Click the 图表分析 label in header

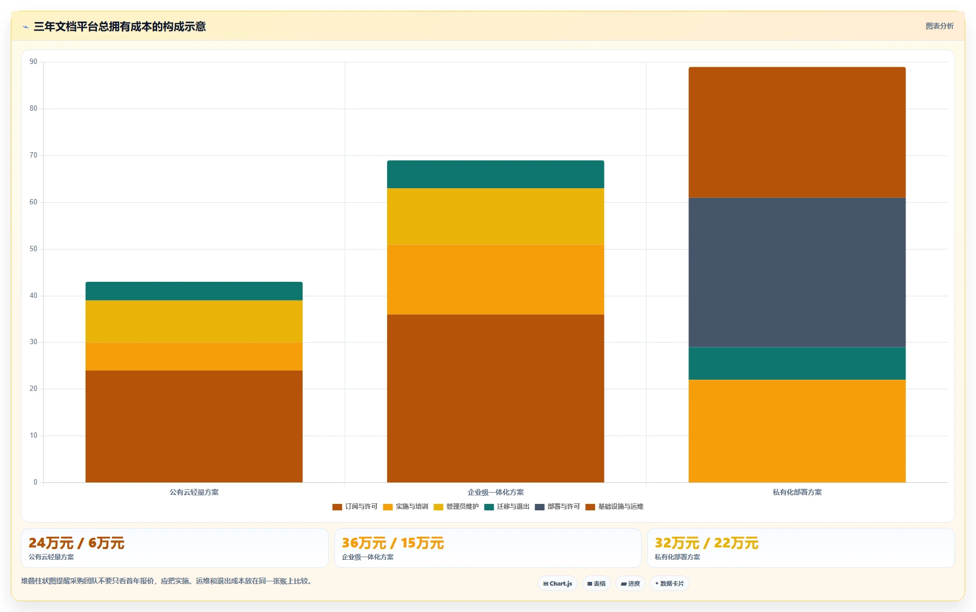tap(939, 26)
